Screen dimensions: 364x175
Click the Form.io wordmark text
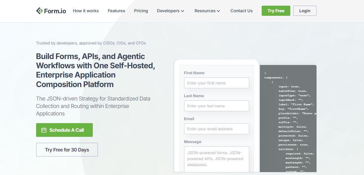coord(55,11)
